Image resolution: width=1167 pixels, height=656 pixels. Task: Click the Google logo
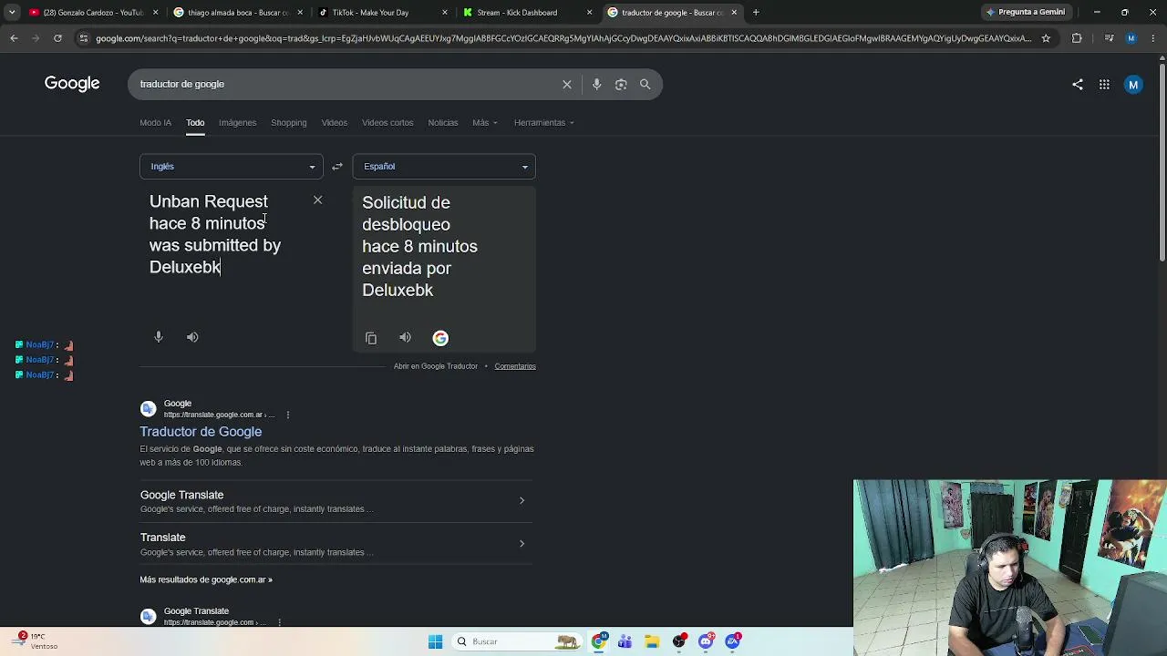point(72,84)
